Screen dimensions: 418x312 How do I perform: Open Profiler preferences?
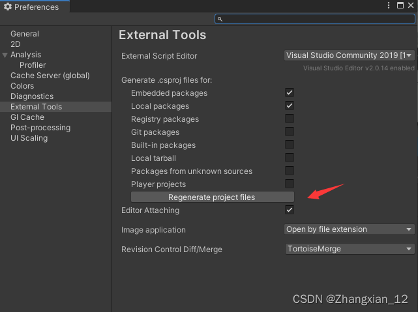click(55, 65)
